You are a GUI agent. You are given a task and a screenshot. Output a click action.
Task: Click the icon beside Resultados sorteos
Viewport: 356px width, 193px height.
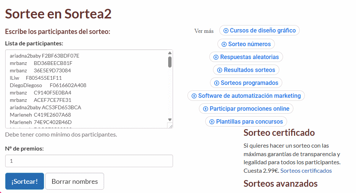coord(220,70)
